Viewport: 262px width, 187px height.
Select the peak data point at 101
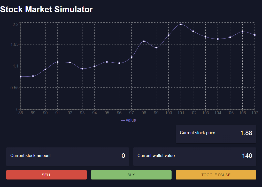click(181, 24)
